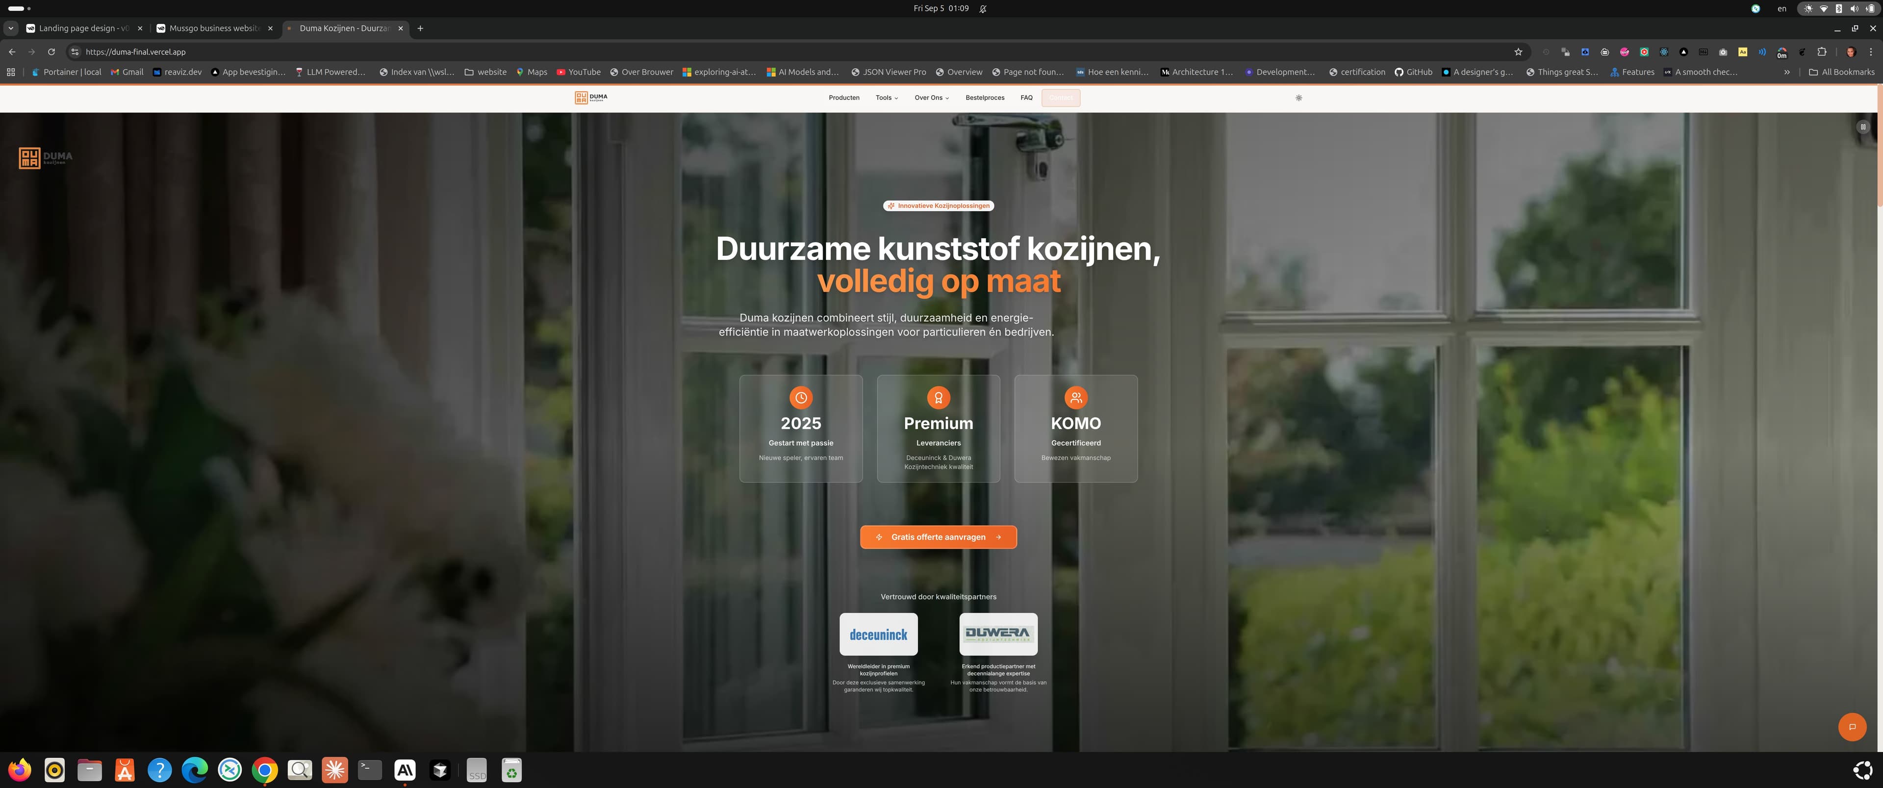The width and height of the screenshot is (1883, 788).
Task: Open the 0m timer gauge extension
Action: coord(1782,52)
